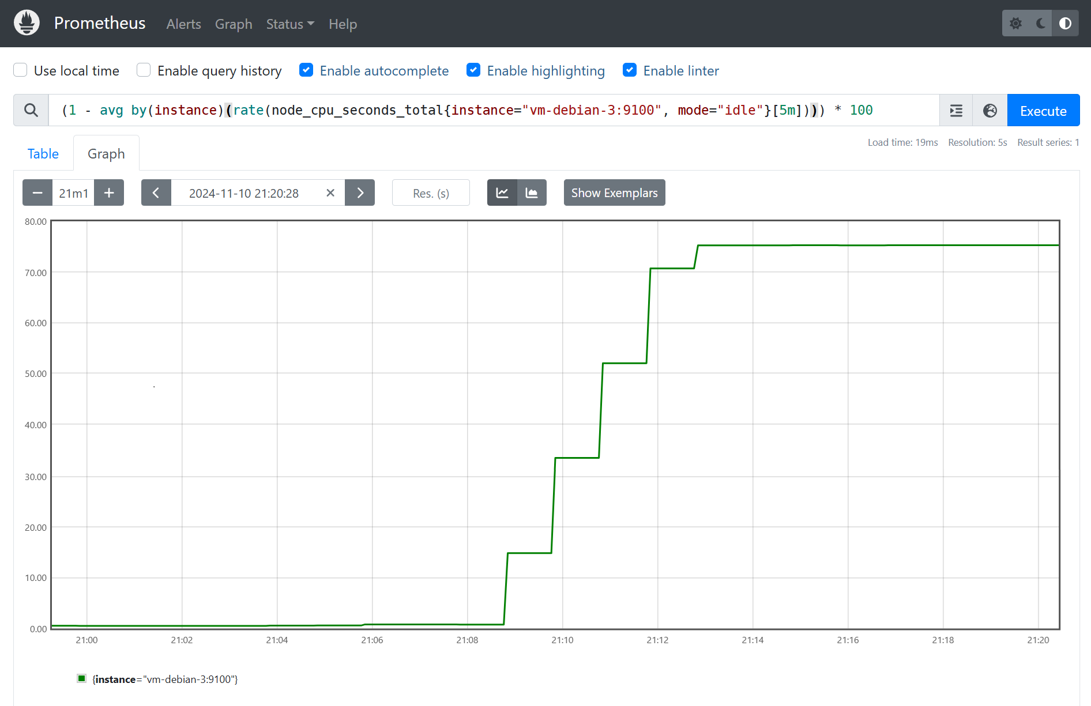Click the Resolution: 5s text
Screen dimensions: 1091x706
click(977, 142)
